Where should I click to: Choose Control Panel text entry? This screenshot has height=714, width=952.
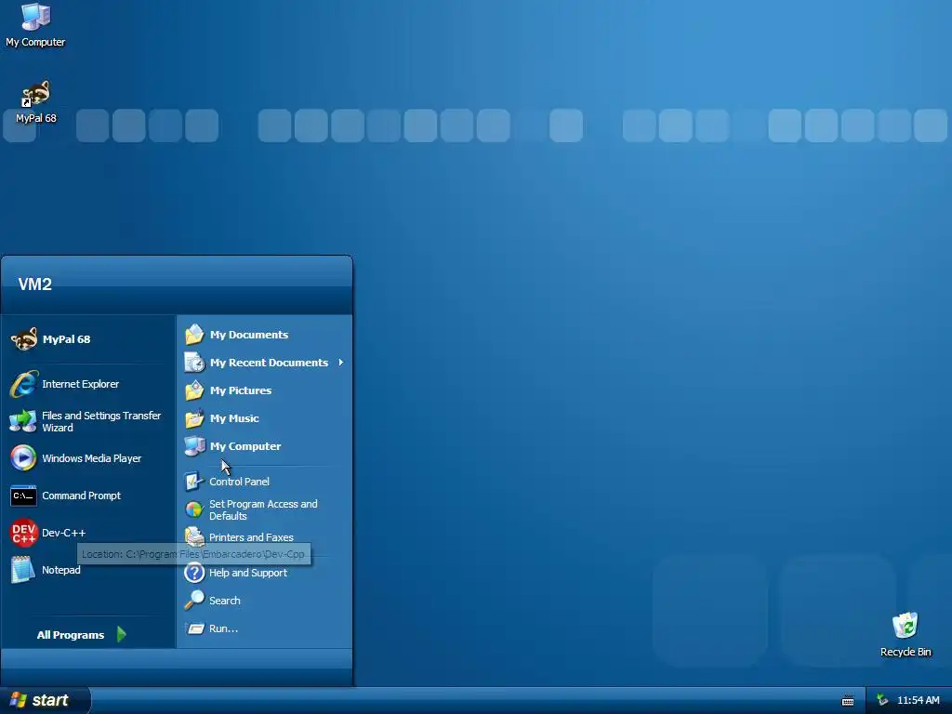(x=239, y=482)
